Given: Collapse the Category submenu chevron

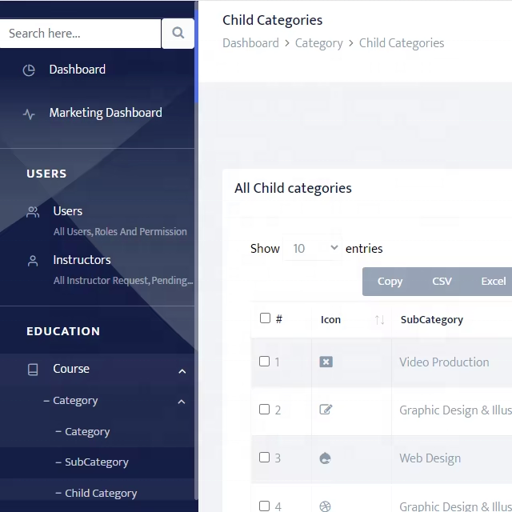Looking at the screenshot, I should pos(182,402).
